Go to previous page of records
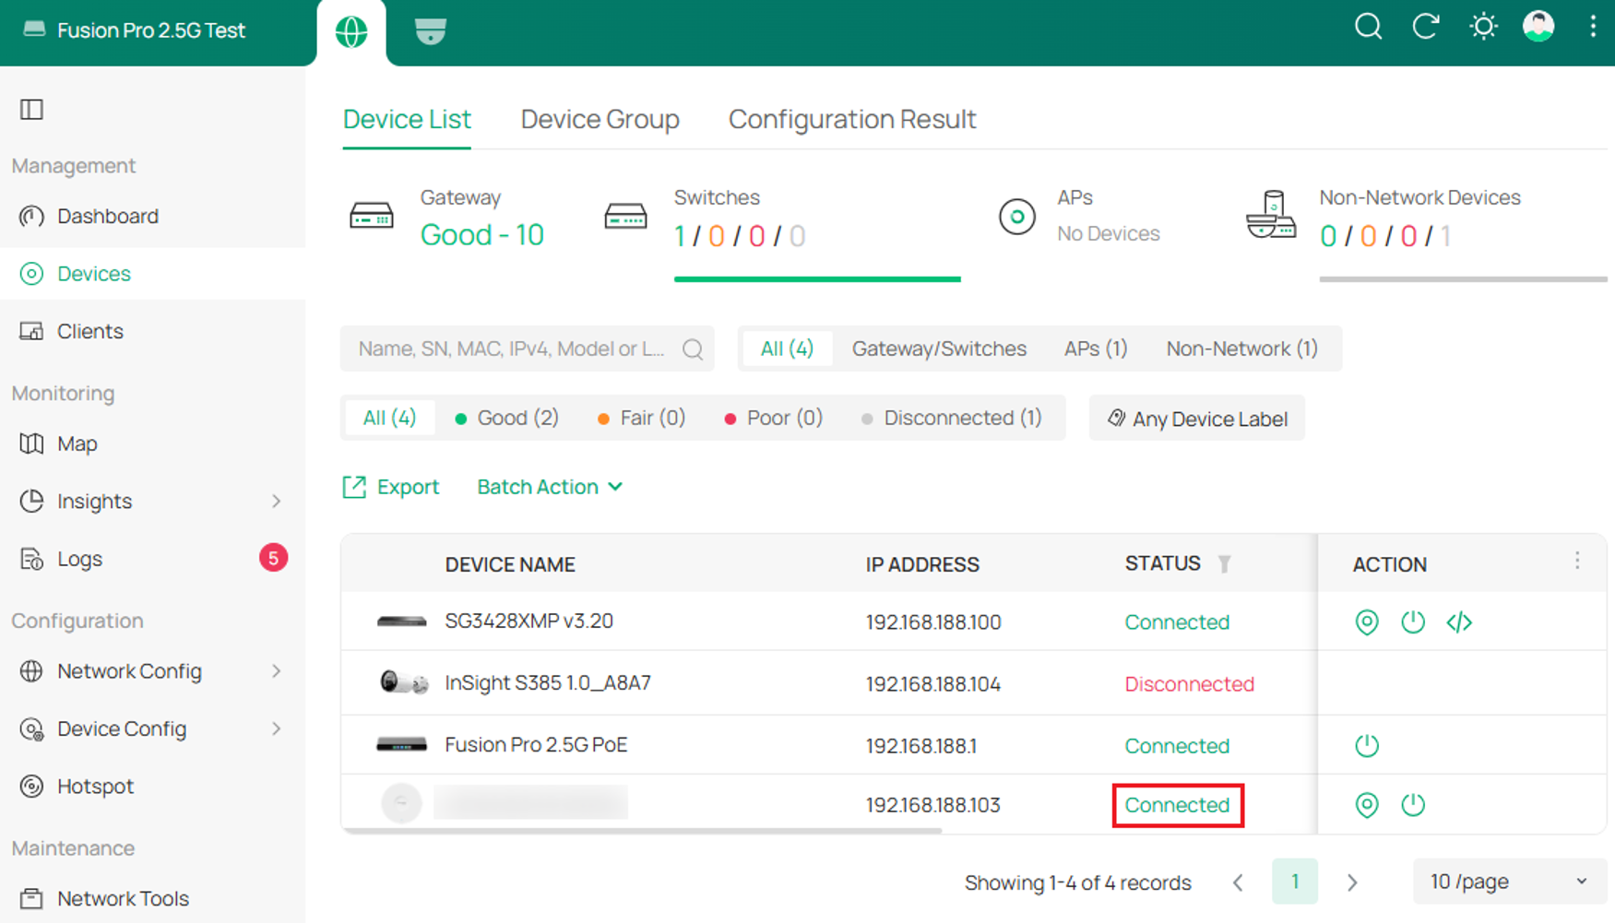 (1238, 882)
